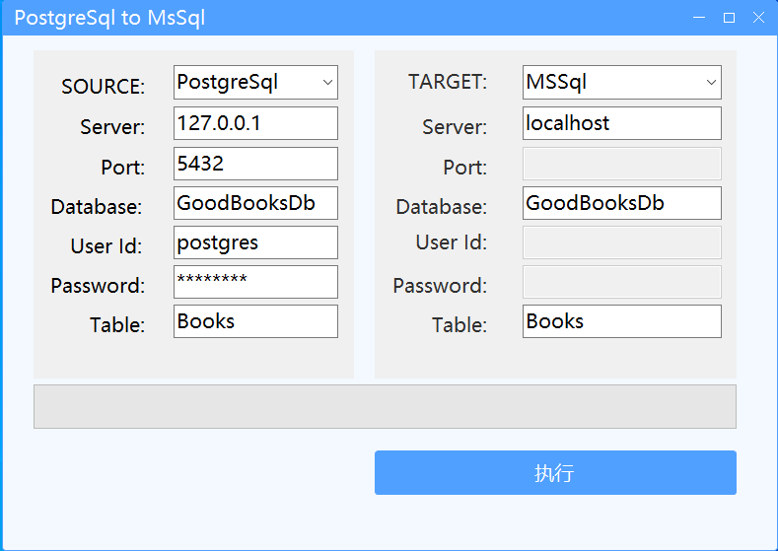This screenshot has height=551, width=778.
Task: Focus the source Password field
Action: [255, 282]
